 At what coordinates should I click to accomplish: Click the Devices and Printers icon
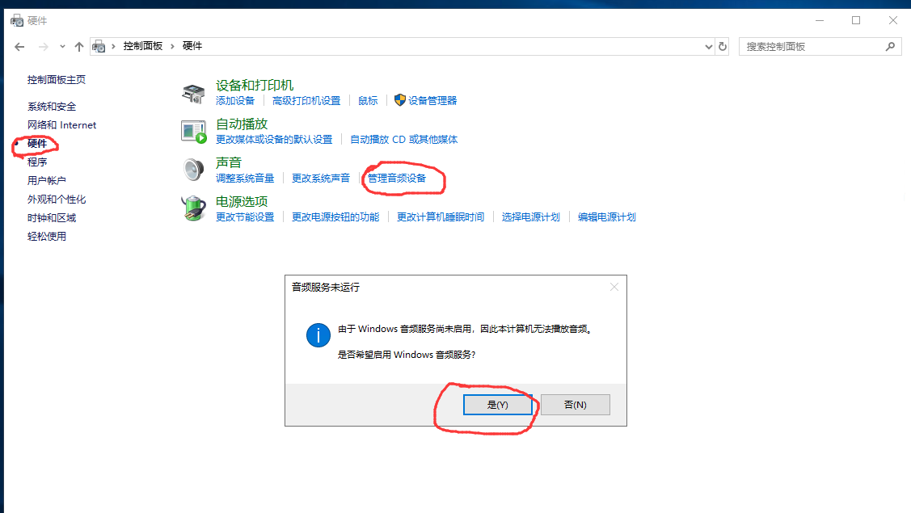193,93
